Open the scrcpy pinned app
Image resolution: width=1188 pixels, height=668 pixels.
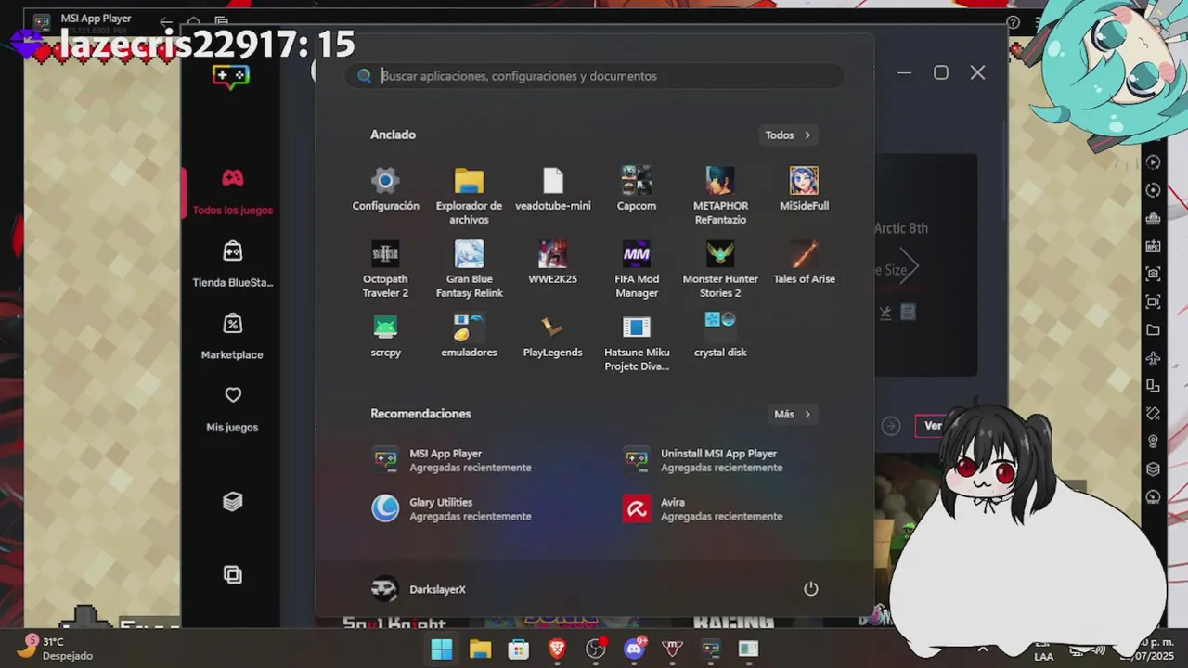pyautogui.click(x=385, y=336)
